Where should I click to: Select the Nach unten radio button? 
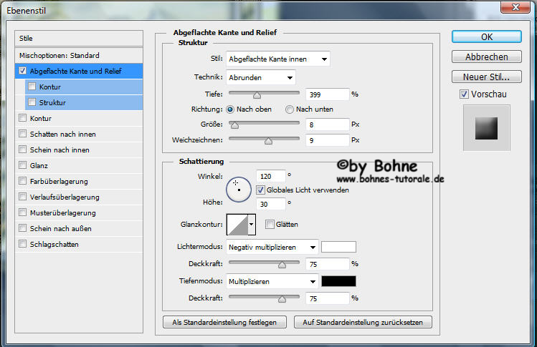[290, 109]
